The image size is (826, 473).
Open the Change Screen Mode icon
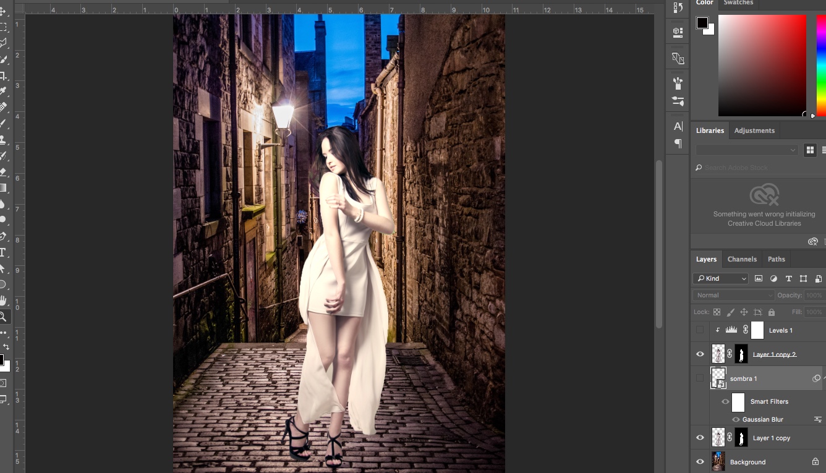coord(2,399)
